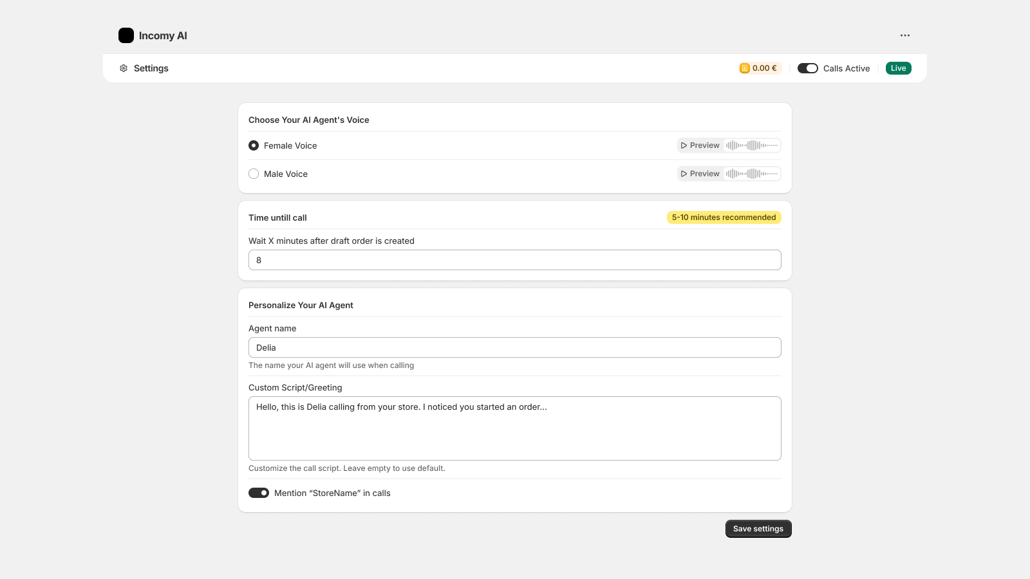Select the Female Voice radio button
Screen dimensions: 1030x579
(254, 145)
